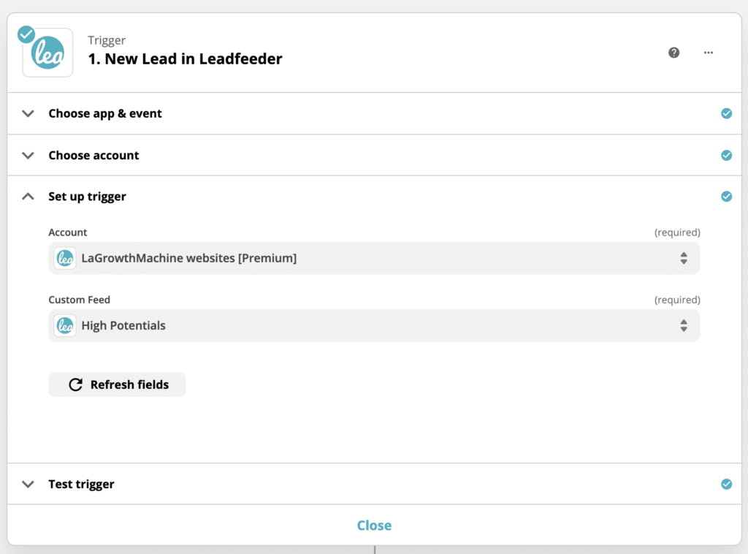The image size is (748, 554).
Task: Click the refresh arrow icon
Action: coord(75,384)
